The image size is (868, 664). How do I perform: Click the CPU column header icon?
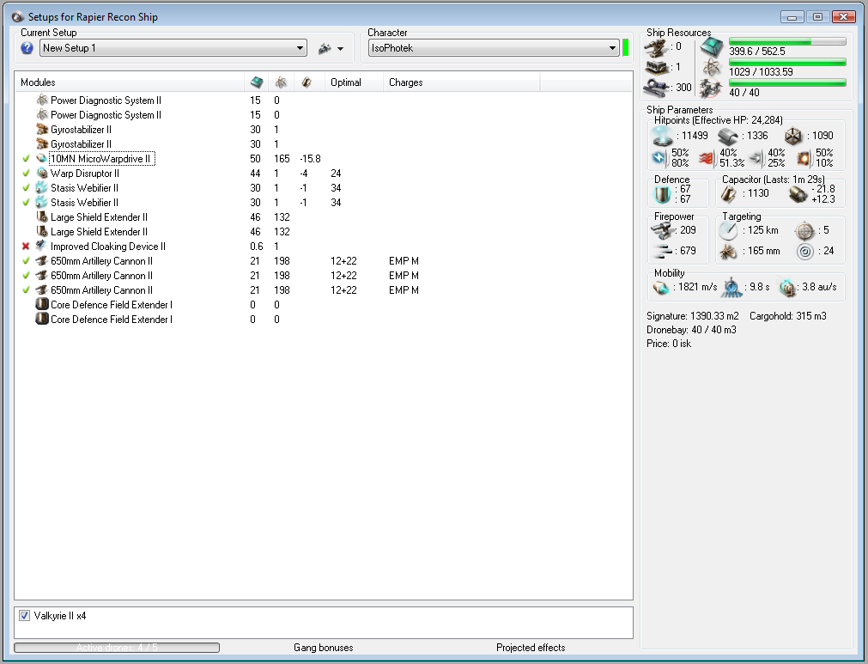(x=257, y=82)
